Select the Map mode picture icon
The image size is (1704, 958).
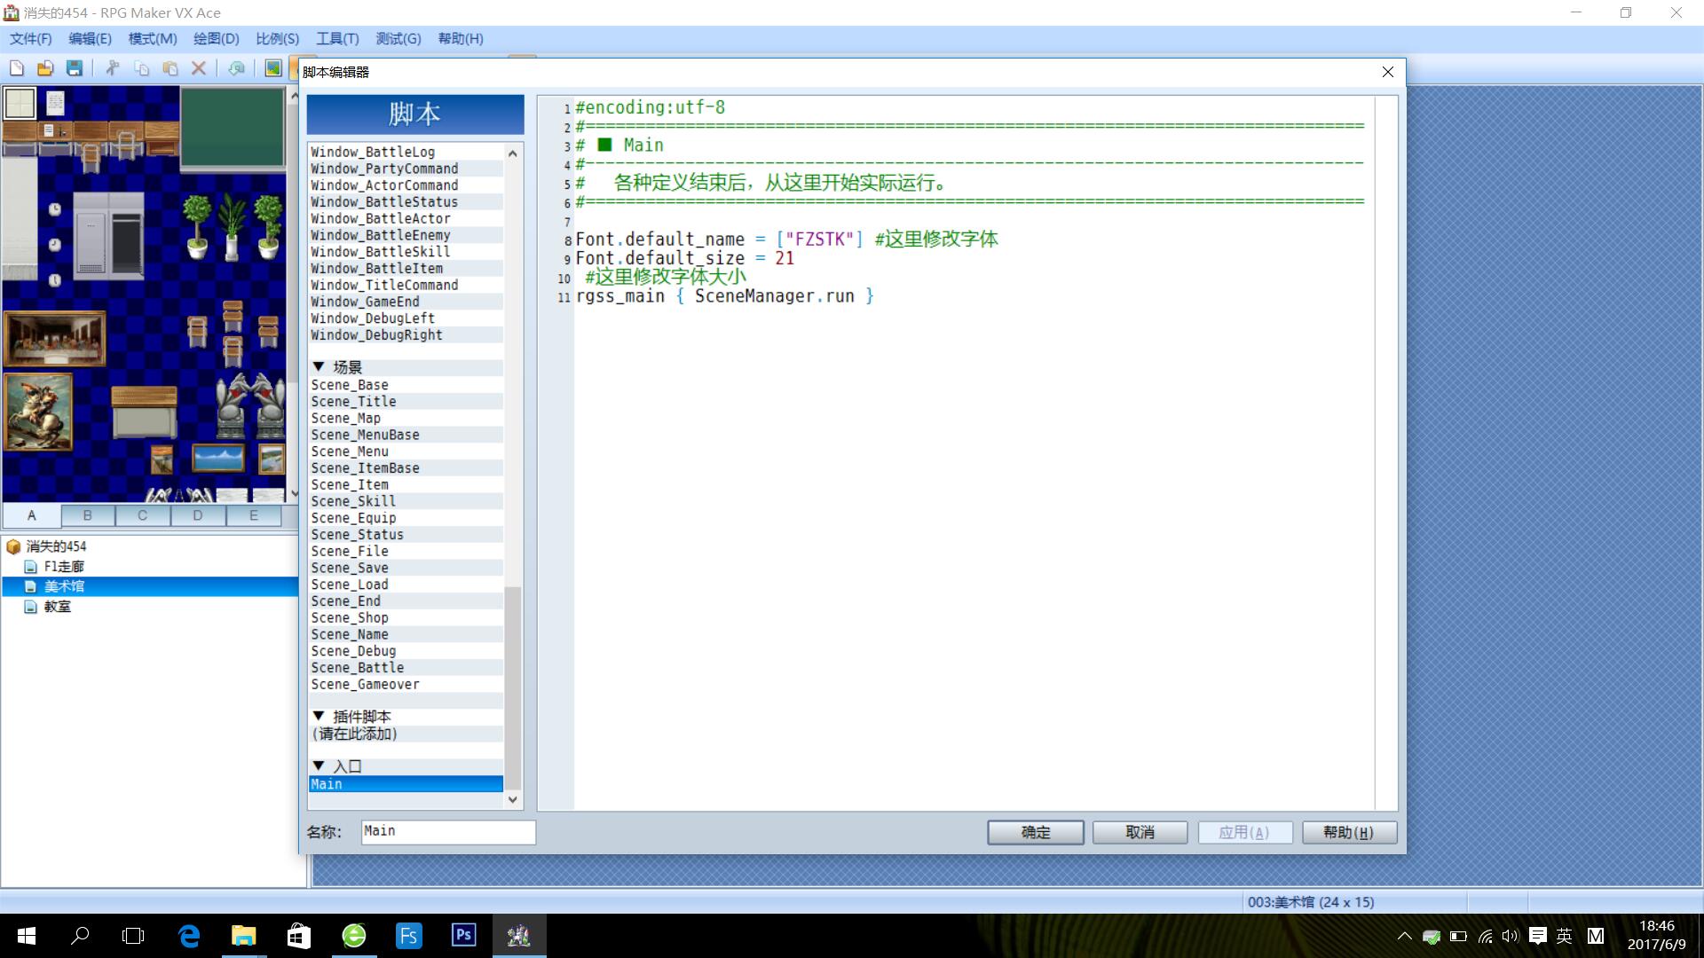273,68
